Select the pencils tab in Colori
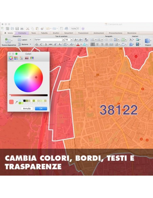This screenshot has height=198, width=153. point(32,58)
